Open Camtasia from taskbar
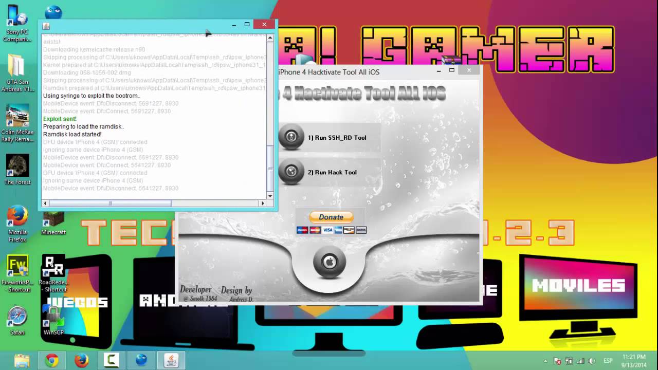Image resolution: width=658 pixels, height=370 pixels. (111, 361)
